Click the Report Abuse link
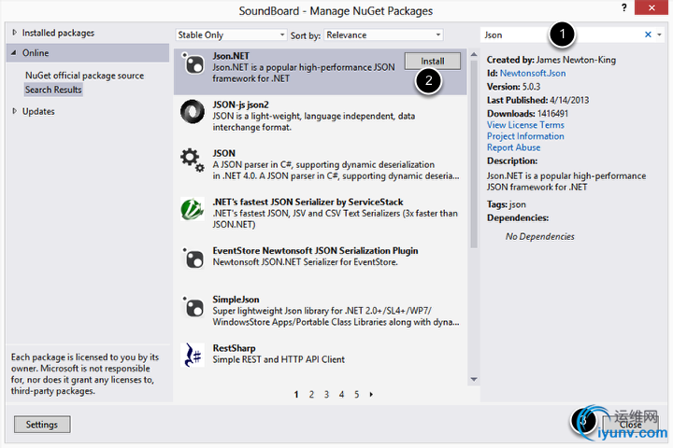This screenshot has height=448, width=673. click(x=513, y=147)
